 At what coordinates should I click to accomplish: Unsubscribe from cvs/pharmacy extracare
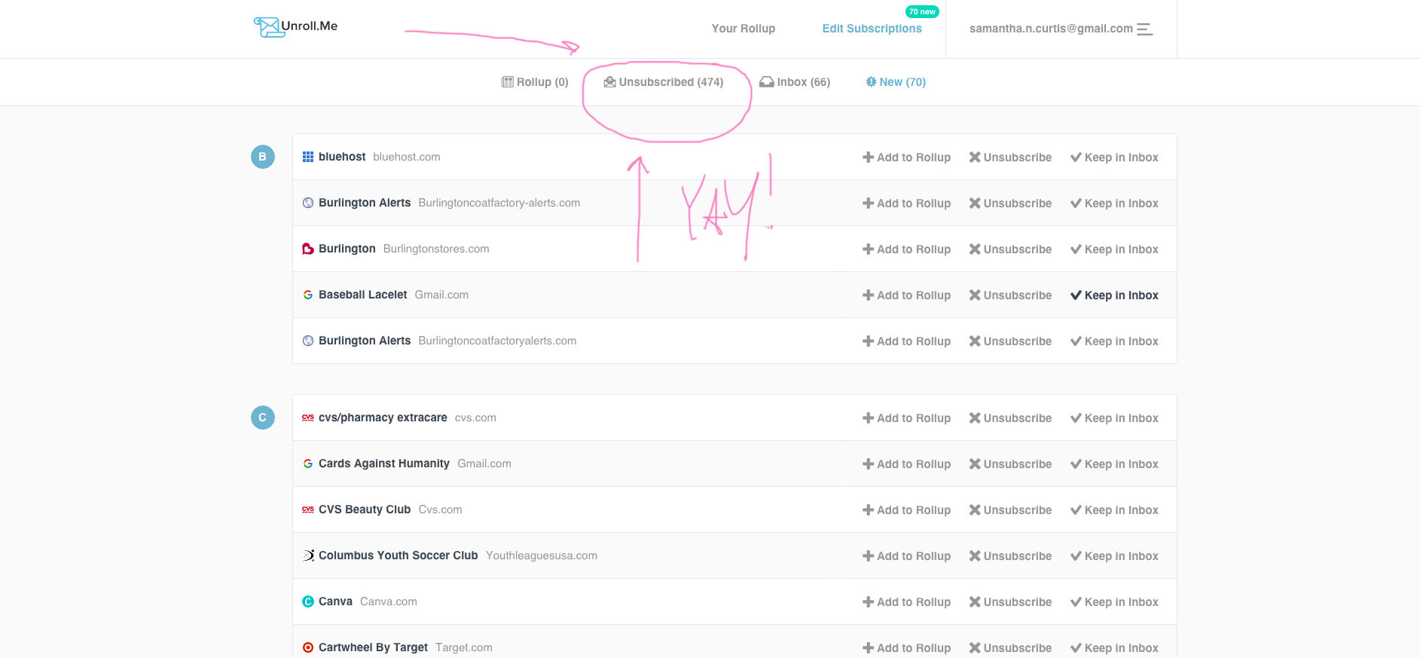1010,418
